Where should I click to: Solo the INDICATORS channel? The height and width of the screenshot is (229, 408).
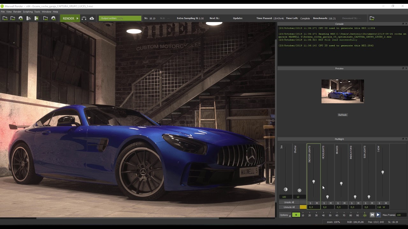click(x=352, y=203)
